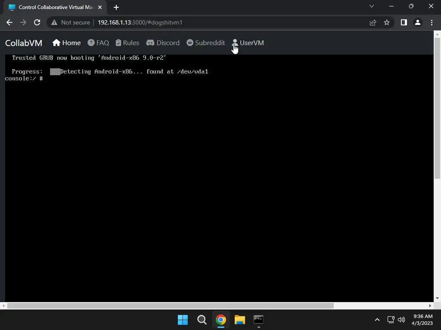Screen dimensions: 441x330
Task: Select the Control Collaborative Virtual Machine tab
Action: (x=55, y=7)
